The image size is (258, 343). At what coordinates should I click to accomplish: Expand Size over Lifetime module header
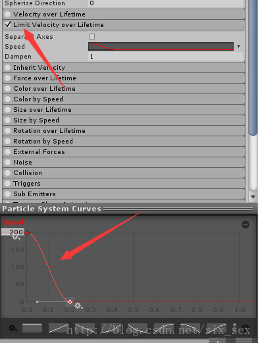pos(124,109)
